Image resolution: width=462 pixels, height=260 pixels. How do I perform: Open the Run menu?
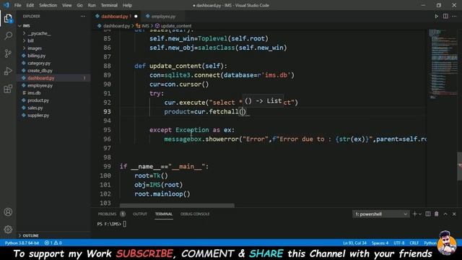(x=92, y=5)
